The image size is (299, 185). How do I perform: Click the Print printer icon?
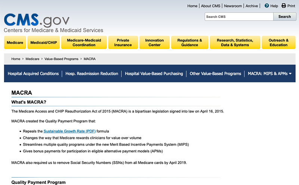(x=284, y=6)
